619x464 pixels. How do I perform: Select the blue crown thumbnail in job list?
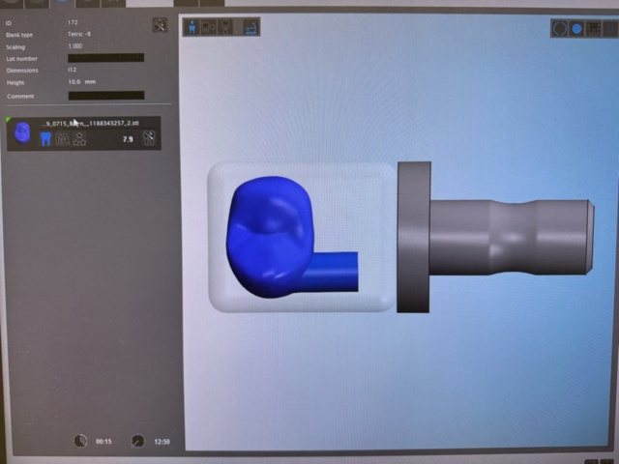point(22,133)
